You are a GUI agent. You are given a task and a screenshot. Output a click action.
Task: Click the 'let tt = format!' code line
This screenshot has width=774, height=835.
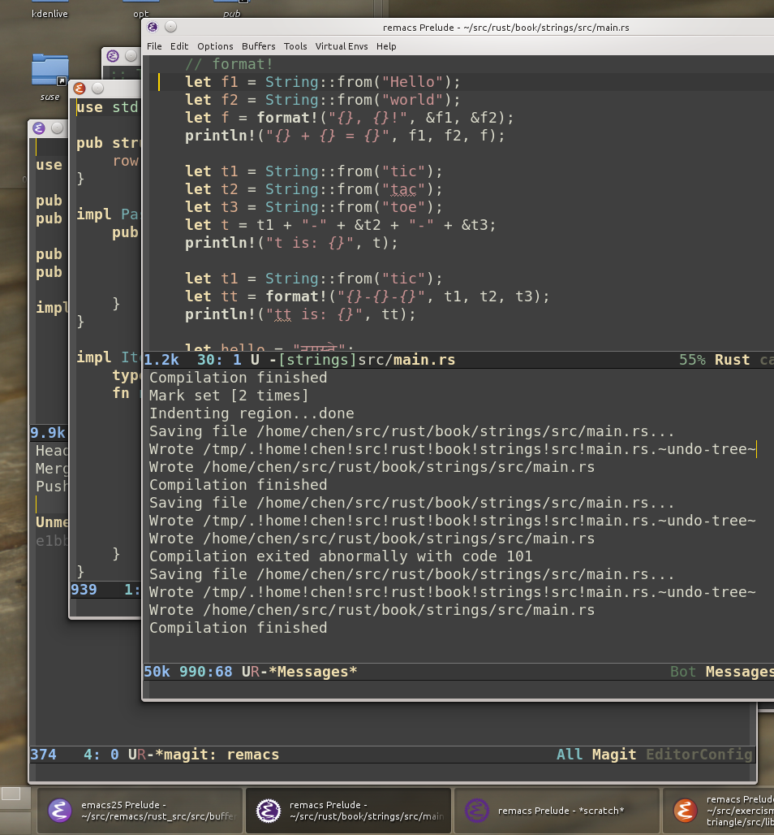pyautogui.click(x=367, y=296)
